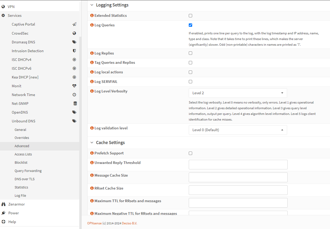Tick the Prefetch Support checkbox
This screenshot has width=330, height=229.
pos(191,153)
